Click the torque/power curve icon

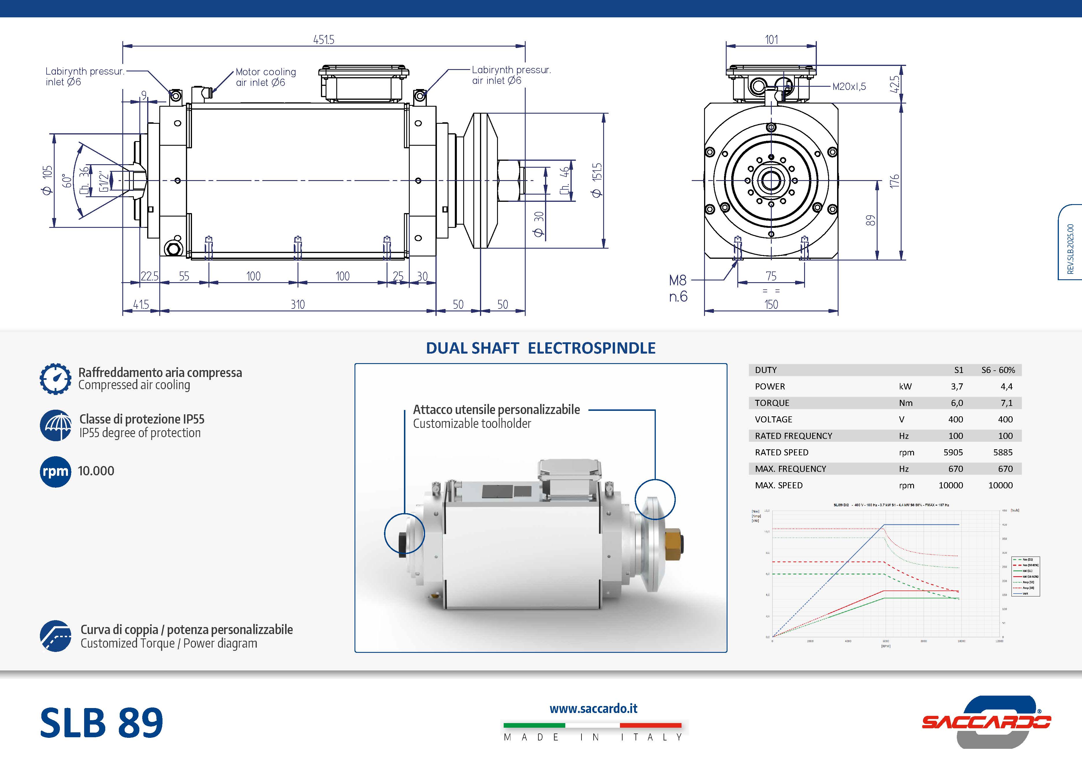(x=56, y=636)
